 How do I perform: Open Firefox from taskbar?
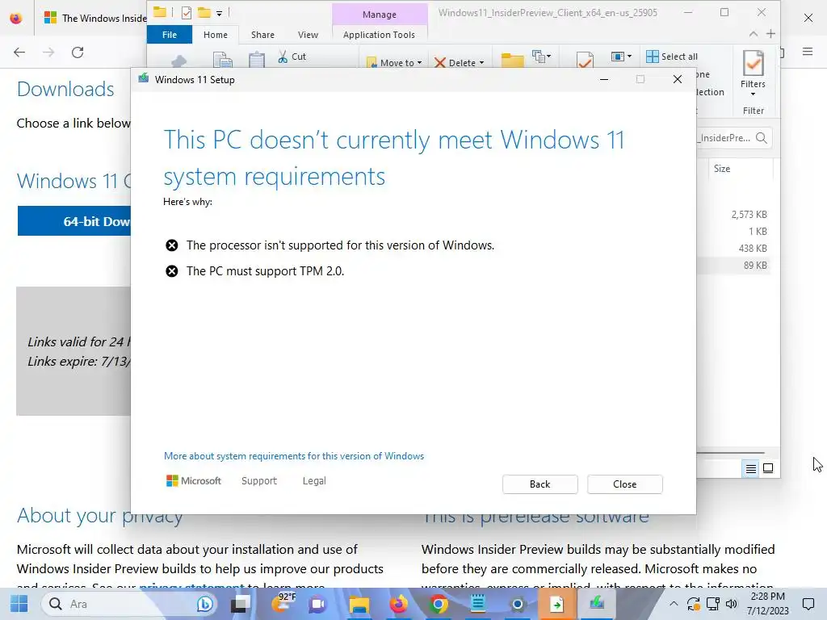pos(398,604)
